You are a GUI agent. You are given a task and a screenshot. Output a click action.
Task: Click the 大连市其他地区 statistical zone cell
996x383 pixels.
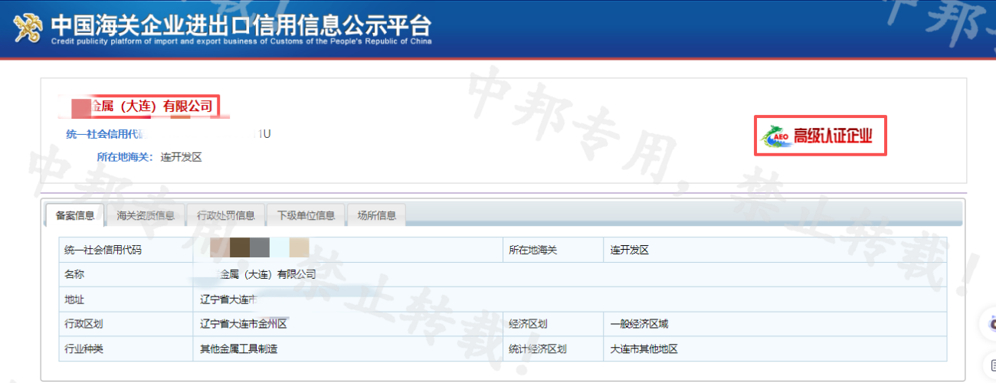coord(644,349)
